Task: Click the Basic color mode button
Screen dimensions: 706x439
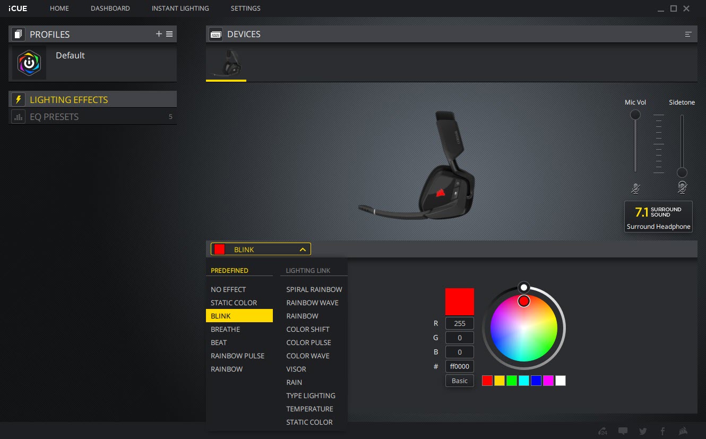Action: pyautogui.click(x=460, y=381)
